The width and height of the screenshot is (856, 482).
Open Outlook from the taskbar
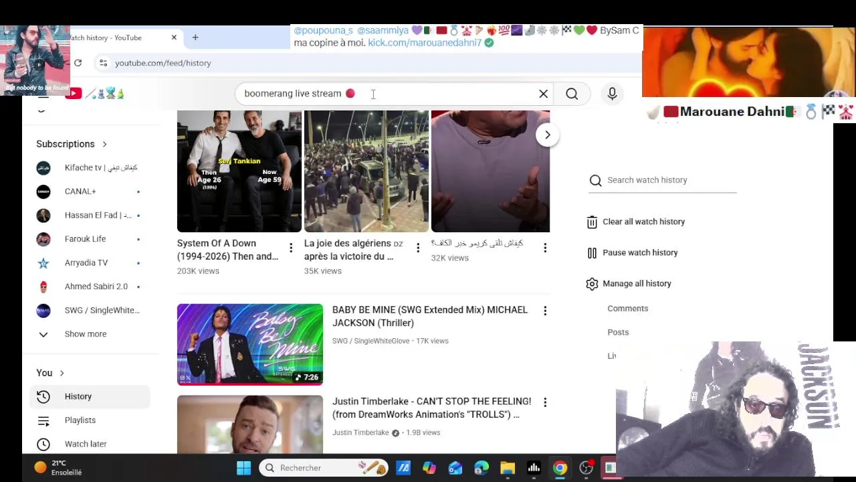coord(455,468)
